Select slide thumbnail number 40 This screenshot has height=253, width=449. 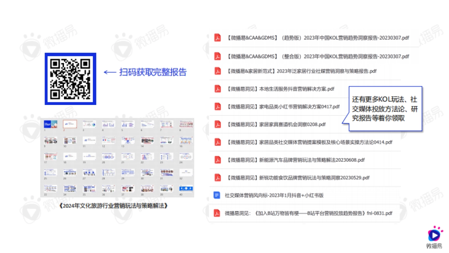(186, 189)
